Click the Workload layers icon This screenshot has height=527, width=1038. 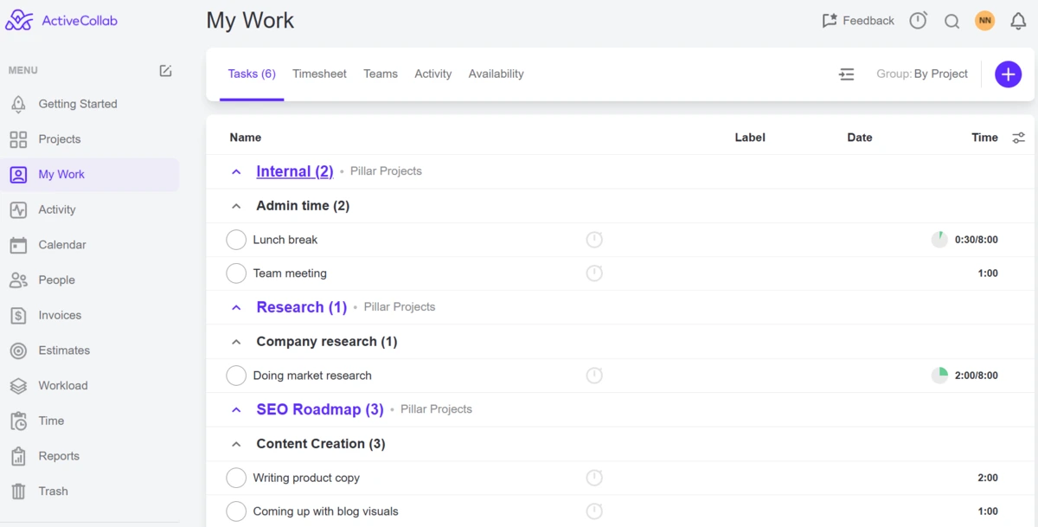click(18, 386)
